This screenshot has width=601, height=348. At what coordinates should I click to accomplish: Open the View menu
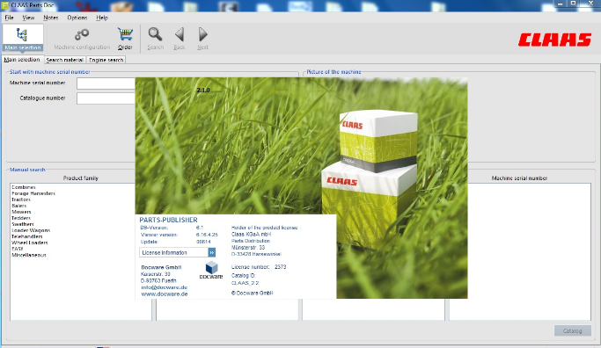click(28, 18)
